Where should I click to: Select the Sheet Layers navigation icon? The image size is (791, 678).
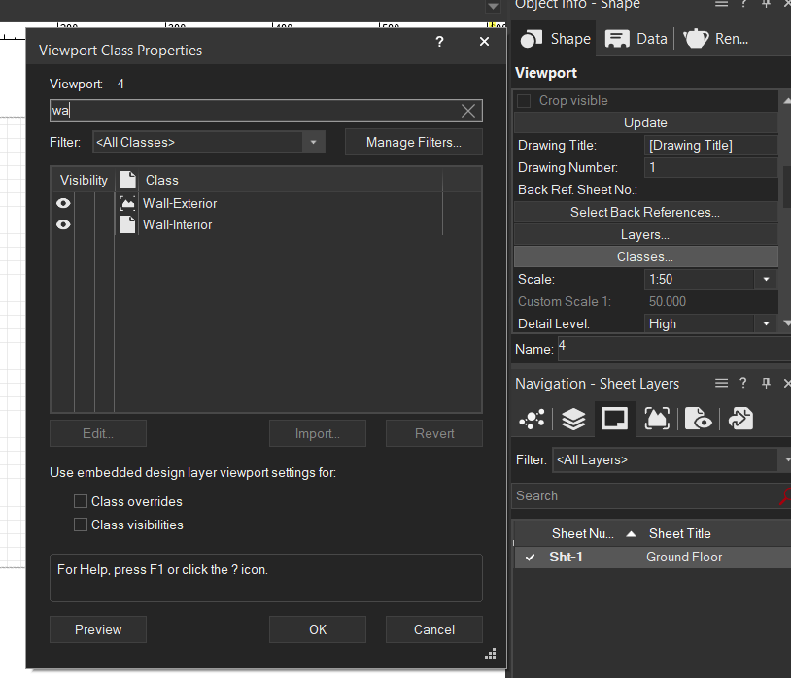(x=614, y=419)
